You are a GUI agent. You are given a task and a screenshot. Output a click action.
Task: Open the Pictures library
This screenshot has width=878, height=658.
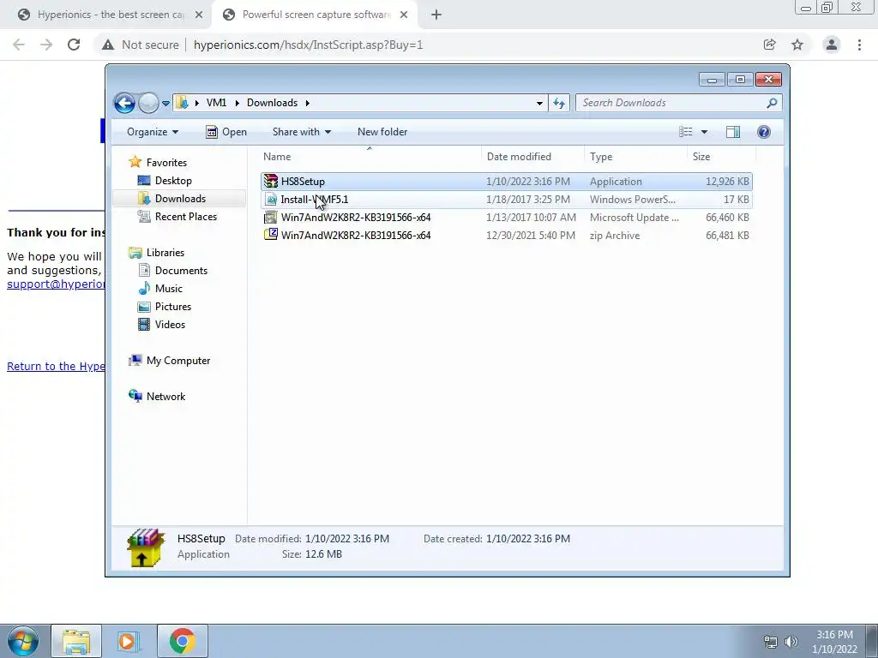(x=173, y=307)
